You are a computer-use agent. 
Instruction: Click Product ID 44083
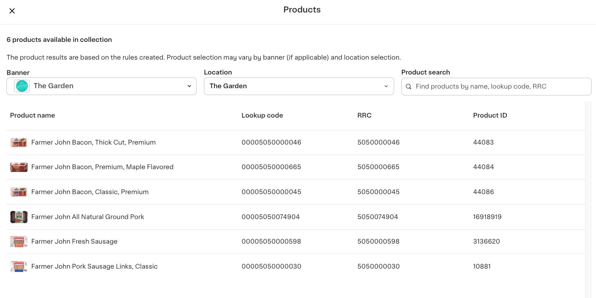click(483, 143)
